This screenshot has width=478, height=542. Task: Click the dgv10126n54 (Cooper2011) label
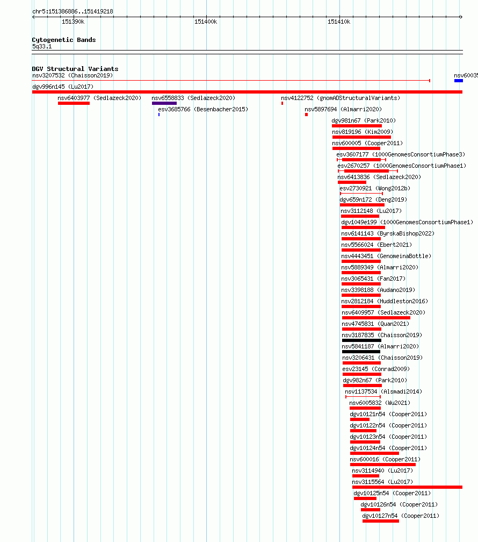pyautogui.click(x=399, y=505)
